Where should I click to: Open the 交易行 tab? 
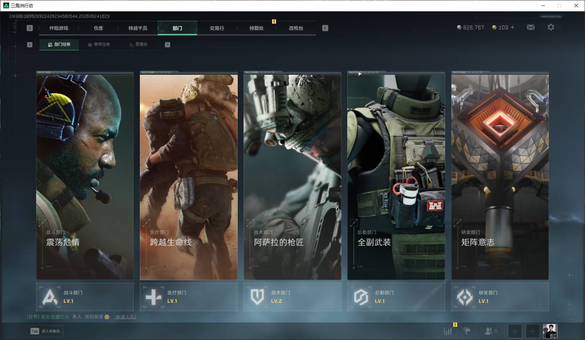[x=217, y=28]
